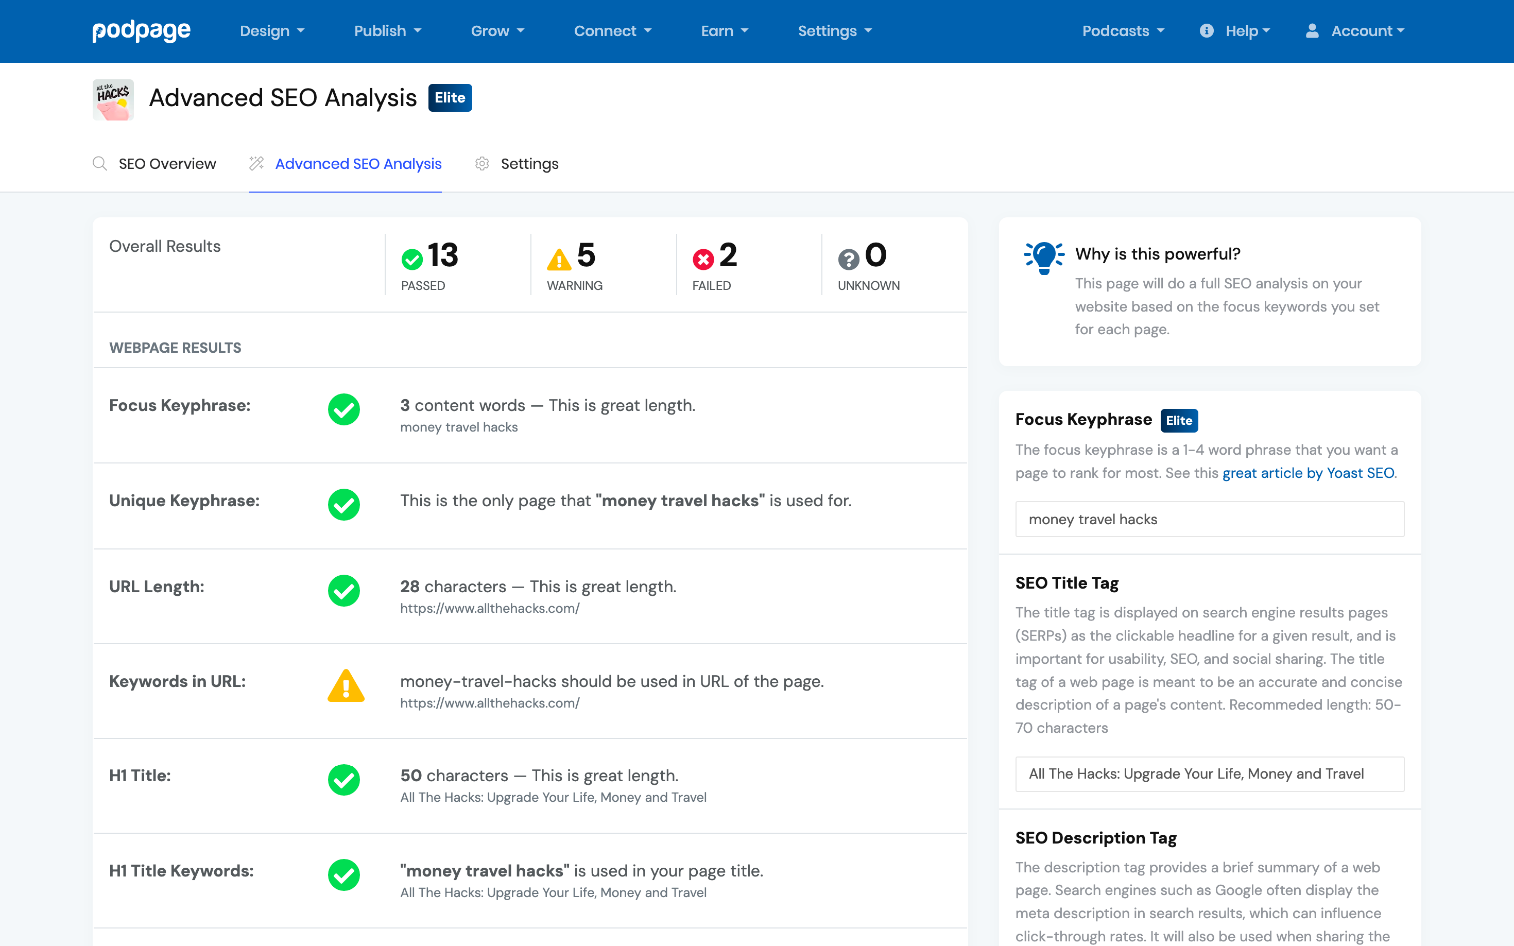Screen dimensions: 1514x946
Task: Click the lightbulb icon in the info panel
Action: coord(1043,257)
